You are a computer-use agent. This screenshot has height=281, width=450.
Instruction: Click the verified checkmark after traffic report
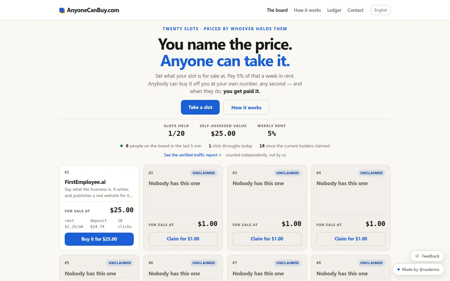pos(220,155)
